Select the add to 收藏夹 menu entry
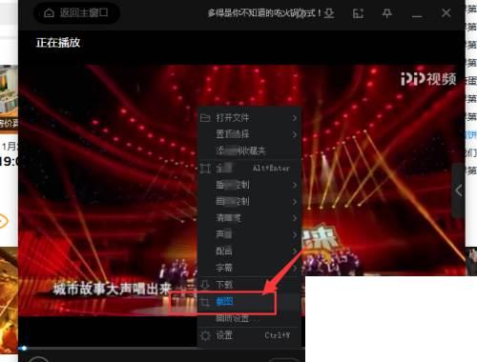 [249, 151]
